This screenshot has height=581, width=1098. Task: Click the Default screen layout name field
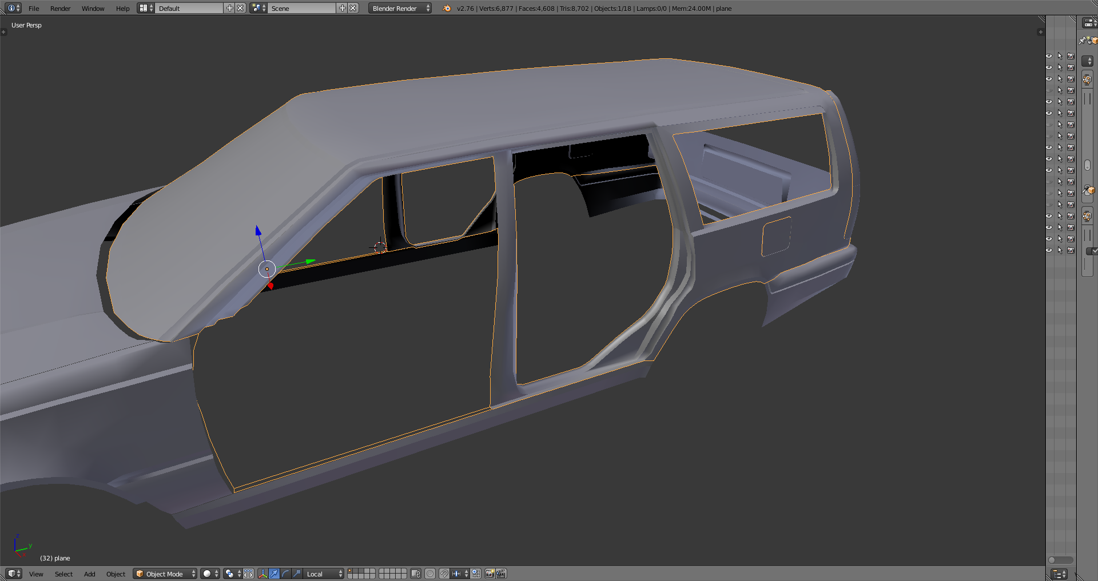(x=189, y=9)
